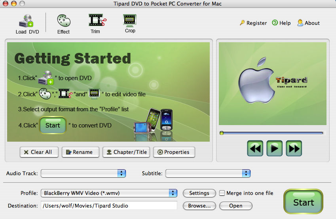Click the Open destination folder button
Image resolution: width=336 pixels, height=219 pixels.
point(236,206)
